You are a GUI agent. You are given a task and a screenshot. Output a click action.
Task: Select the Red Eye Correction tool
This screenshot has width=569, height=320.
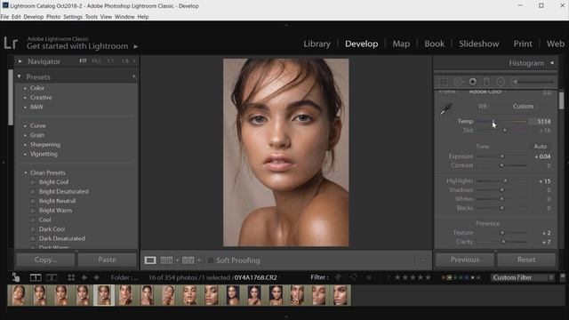(472, 82)
